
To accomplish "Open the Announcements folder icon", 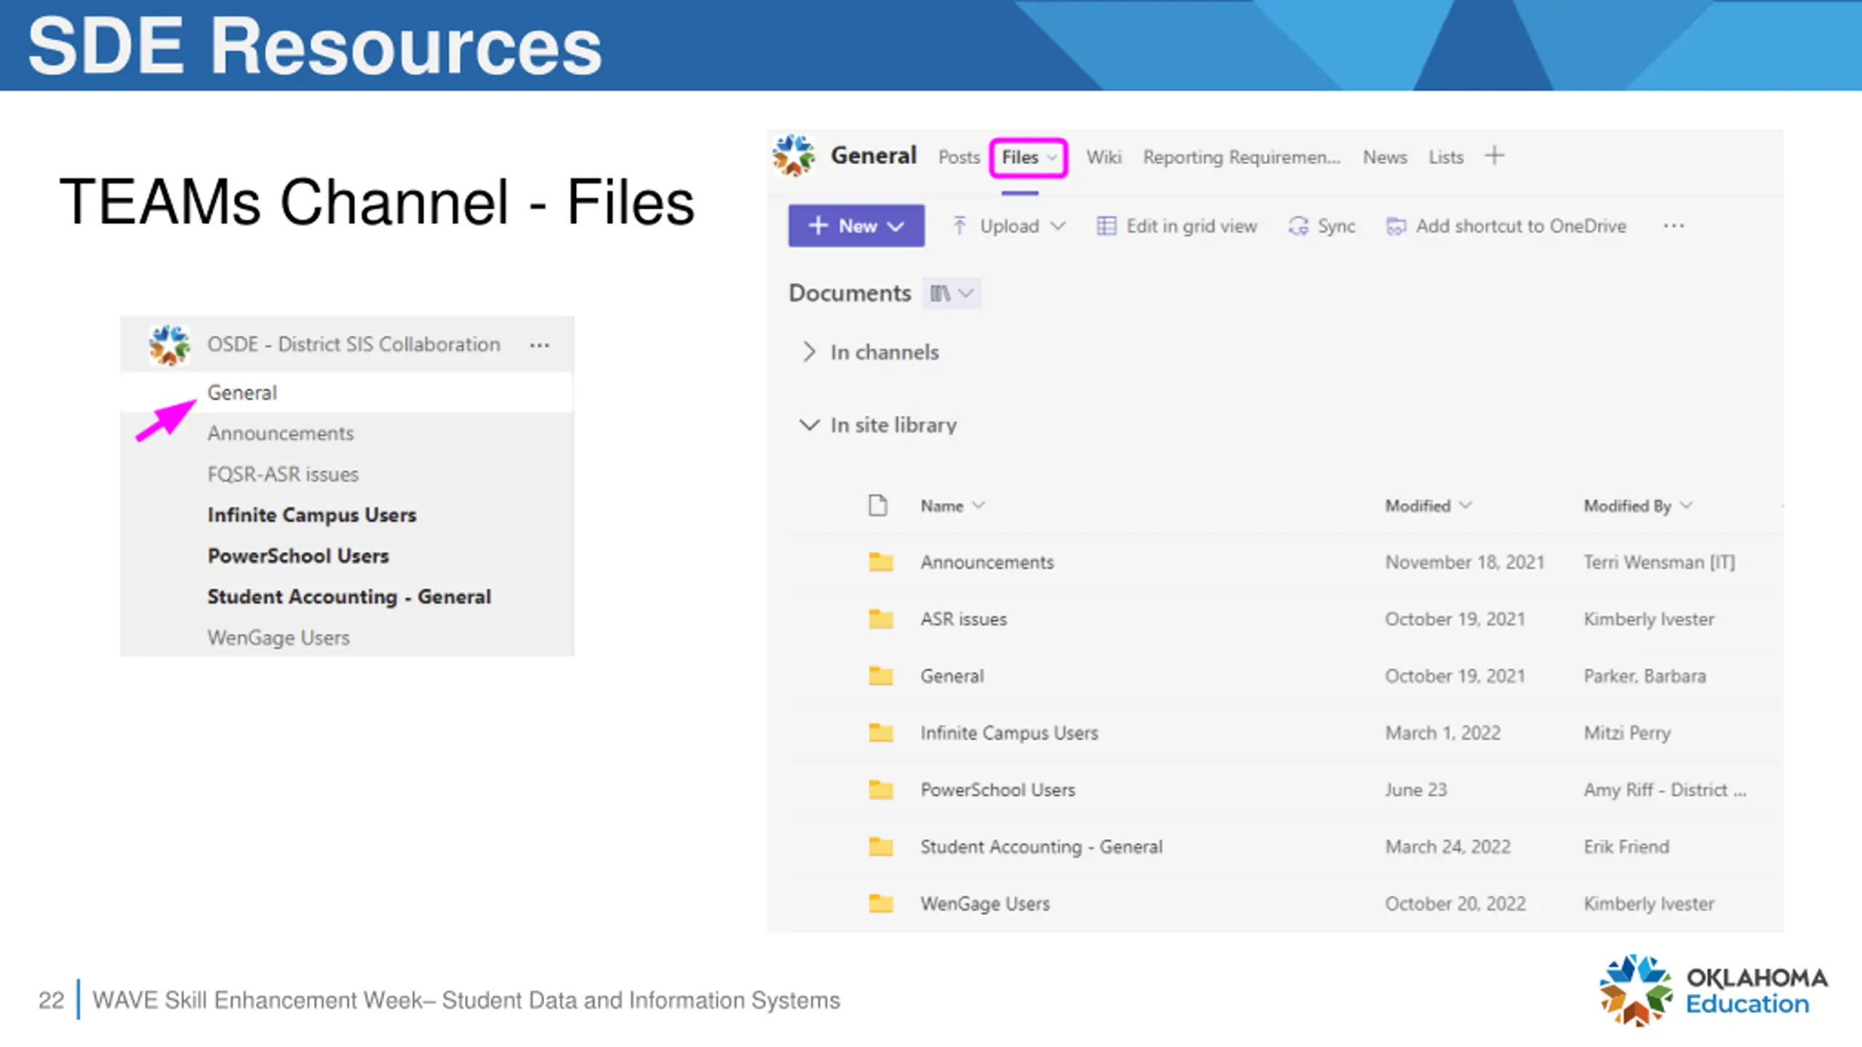I will pyautogui.click(x=881, y=562).
